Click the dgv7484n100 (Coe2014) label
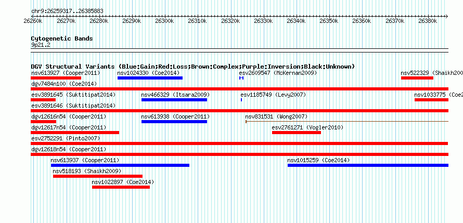The image size is (463, 223). 64,84
